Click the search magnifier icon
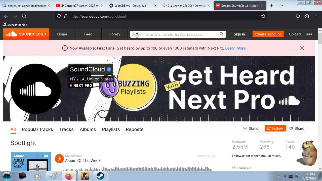The image size is (322, 181). (x=221, y=34)
